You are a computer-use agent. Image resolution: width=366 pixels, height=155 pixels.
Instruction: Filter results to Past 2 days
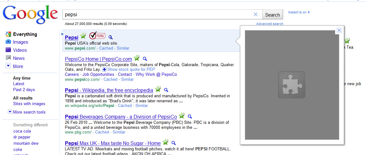[x=24, y=90]
